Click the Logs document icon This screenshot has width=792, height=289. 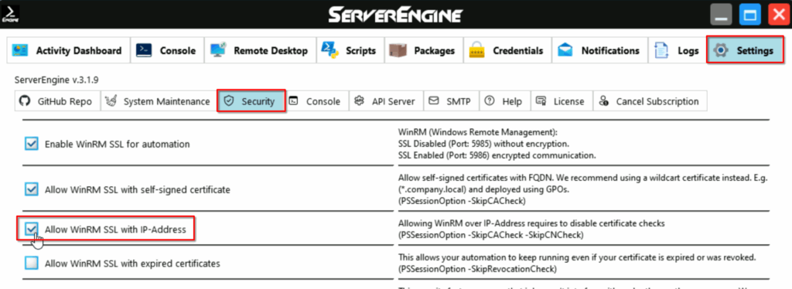(x=661, y=50)
